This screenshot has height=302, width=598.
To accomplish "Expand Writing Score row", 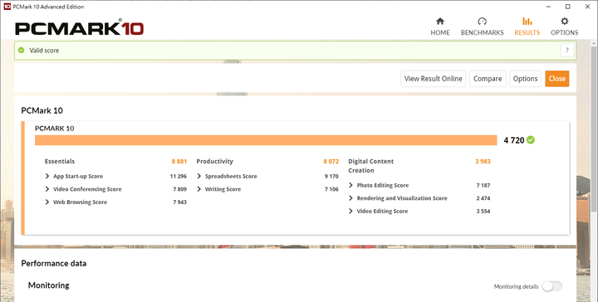I will click(199, 189).
